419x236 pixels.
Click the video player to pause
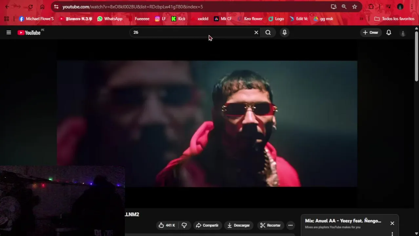207,124
